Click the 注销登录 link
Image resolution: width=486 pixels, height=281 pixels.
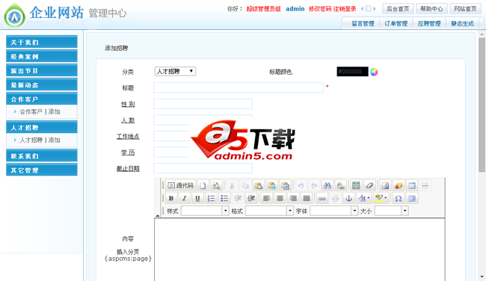point(345,9)
